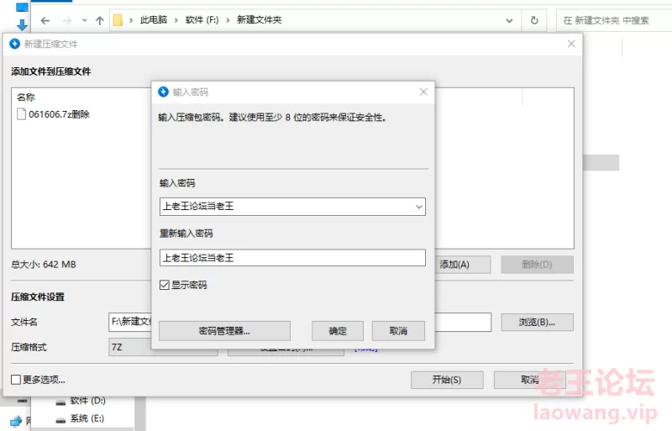Uncheck the 显示密码 checkbox
This screenshot has height=431, width=672.
pyautogui.click(x=165, y=285)
